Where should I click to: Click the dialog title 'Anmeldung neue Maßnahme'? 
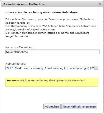[24, 4]
